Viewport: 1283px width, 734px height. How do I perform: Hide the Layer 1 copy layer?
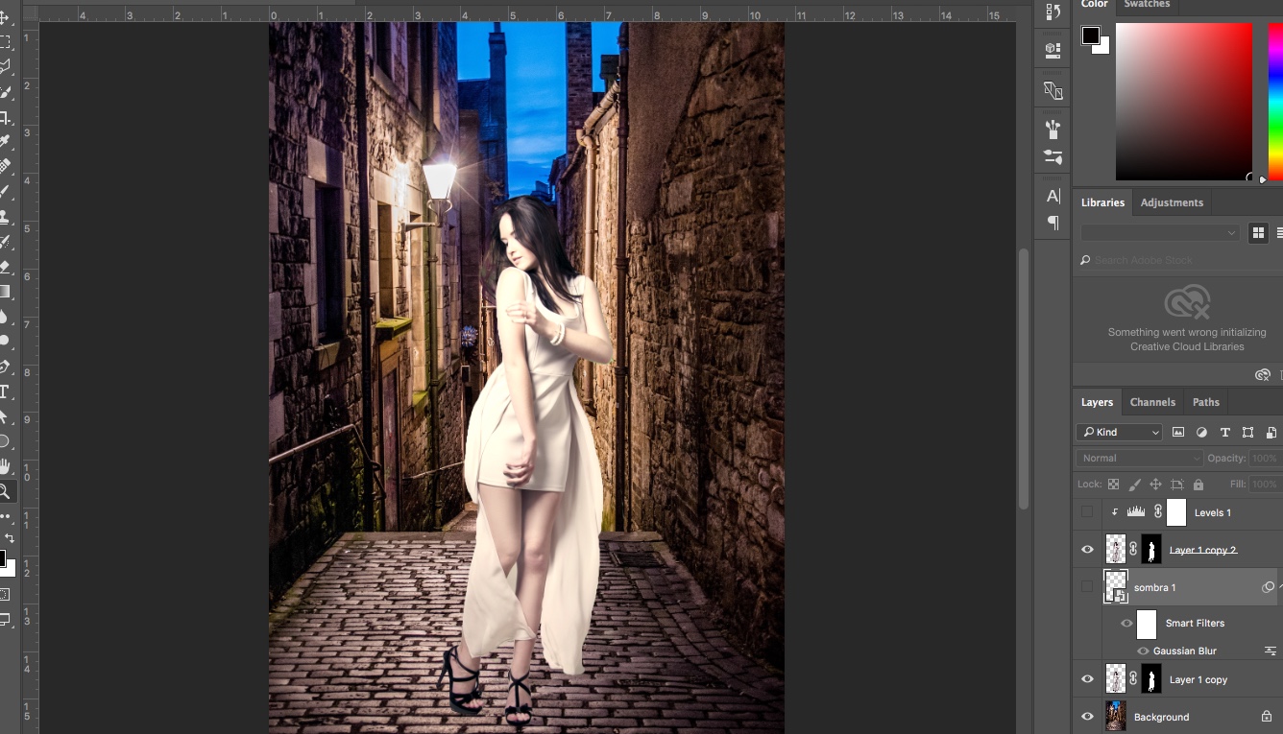pos(1087,679)
